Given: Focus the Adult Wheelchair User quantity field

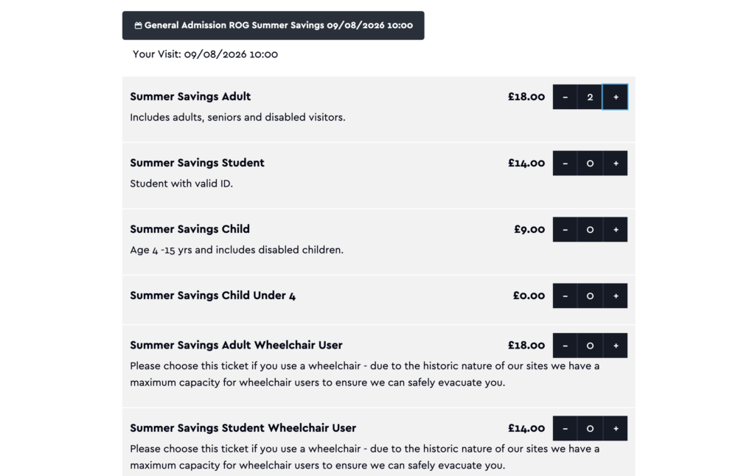Looking at the screenshot, I should click(590, 346).
